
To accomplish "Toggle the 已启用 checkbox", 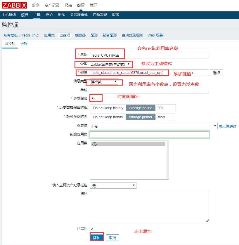I will pyautogui.click(x=92, y=229).
